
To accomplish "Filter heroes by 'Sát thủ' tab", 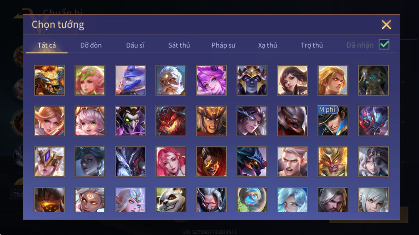I will click(179, 45).
